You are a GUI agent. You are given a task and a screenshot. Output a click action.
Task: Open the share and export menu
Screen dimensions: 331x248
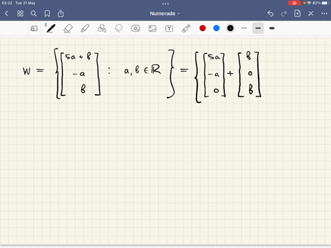click(x=61, y=13)
